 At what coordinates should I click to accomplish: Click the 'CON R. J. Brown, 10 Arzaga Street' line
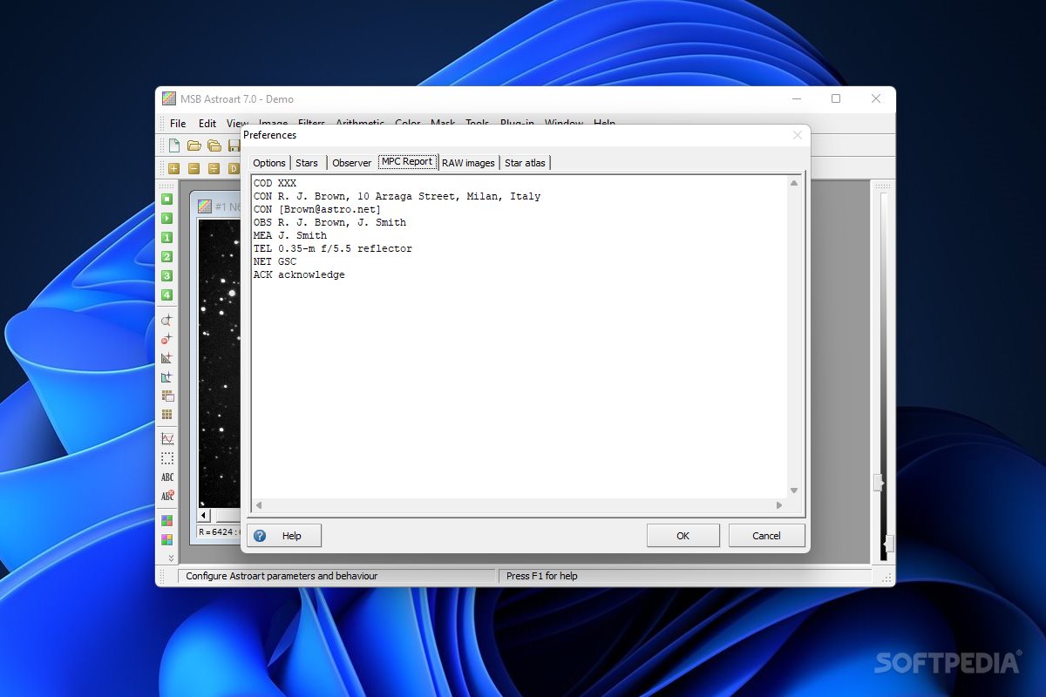(397, 197)
